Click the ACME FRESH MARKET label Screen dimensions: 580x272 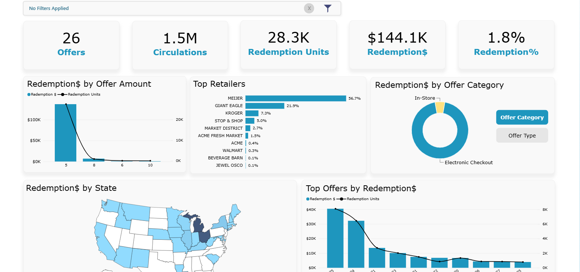coord(220,136)
